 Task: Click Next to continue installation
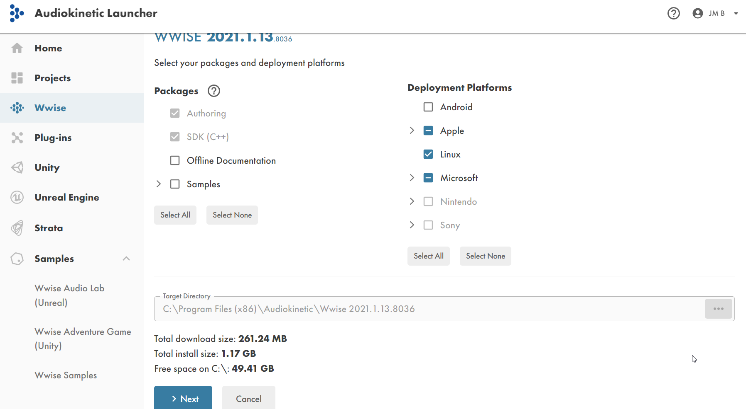183,398
